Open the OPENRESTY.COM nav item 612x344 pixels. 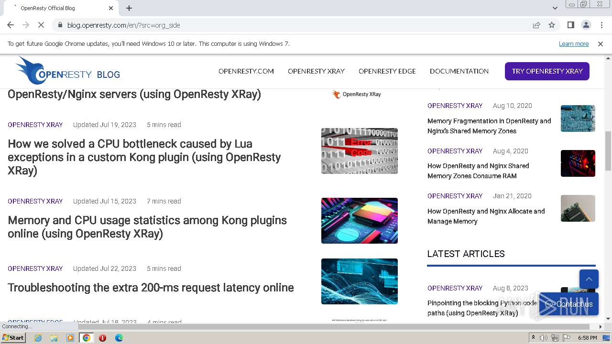click(246, 71)
